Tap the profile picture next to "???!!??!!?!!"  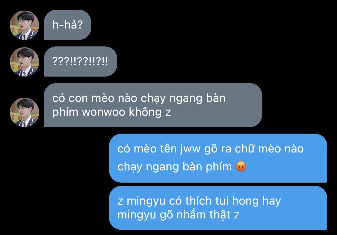point(24,62)
